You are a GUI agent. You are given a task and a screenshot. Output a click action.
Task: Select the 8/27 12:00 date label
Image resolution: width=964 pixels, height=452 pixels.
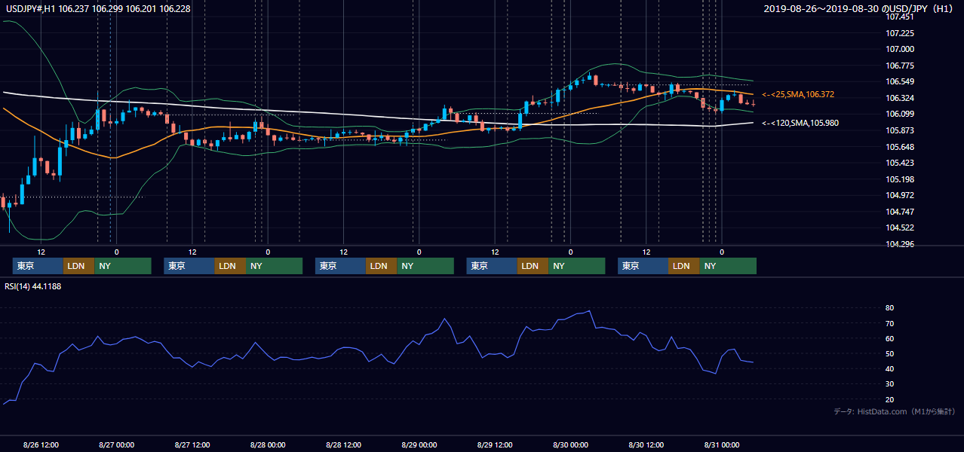192,444
